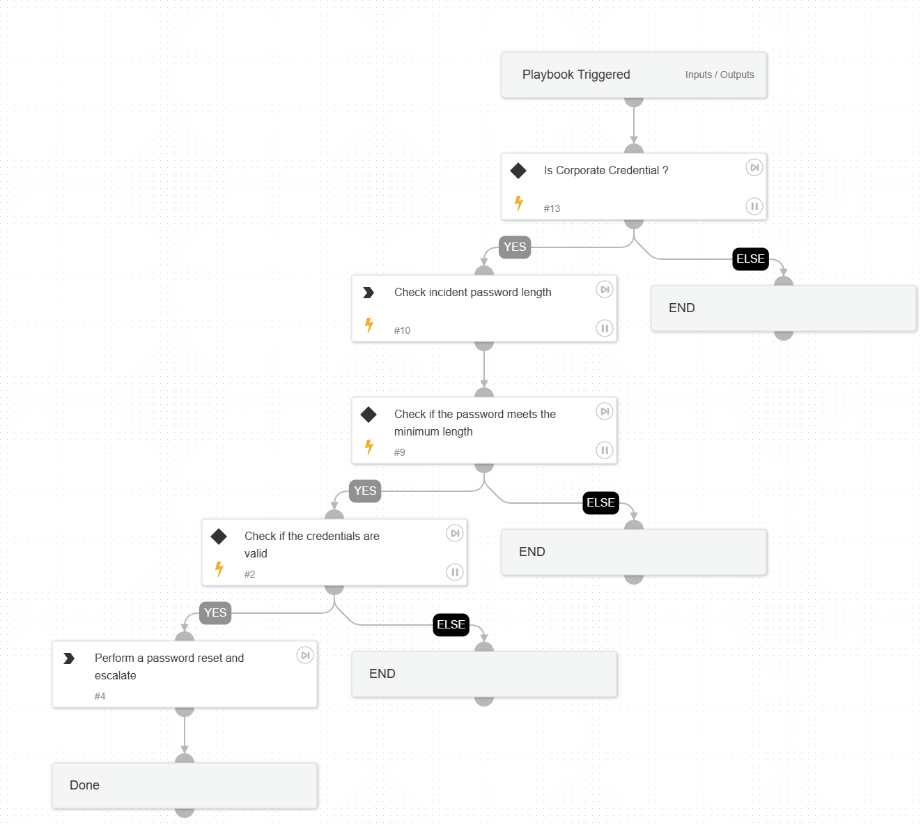
Task: Click the pause icon on Check incident password length
Action: click(605, 328)
